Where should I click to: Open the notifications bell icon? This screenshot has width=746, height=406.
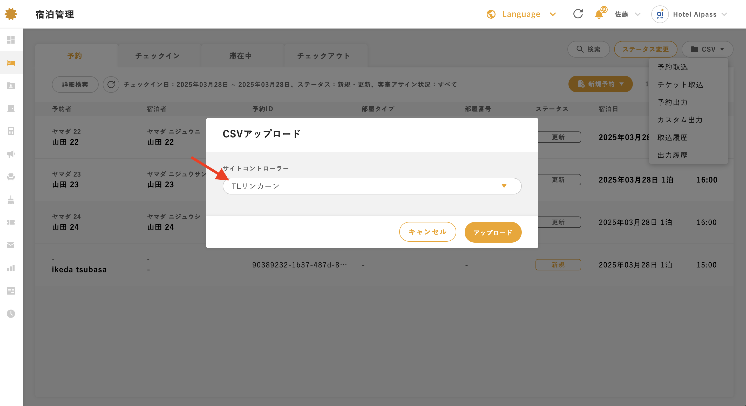(599, 14)
